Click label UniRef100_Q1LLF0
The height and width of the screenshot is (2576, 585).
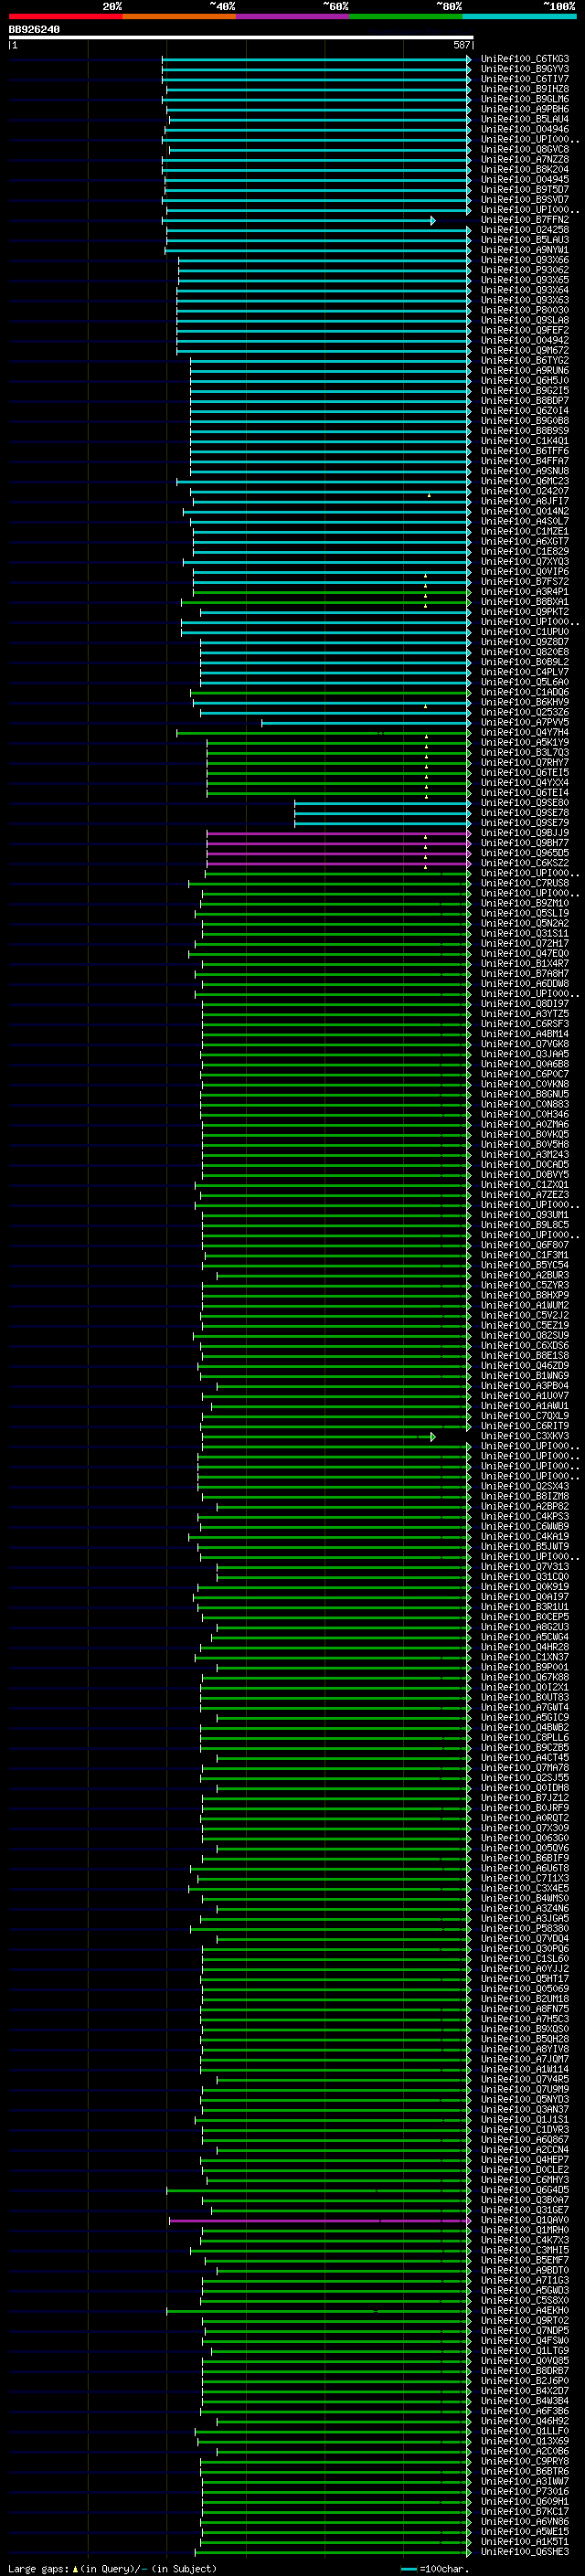point(525,2431)
